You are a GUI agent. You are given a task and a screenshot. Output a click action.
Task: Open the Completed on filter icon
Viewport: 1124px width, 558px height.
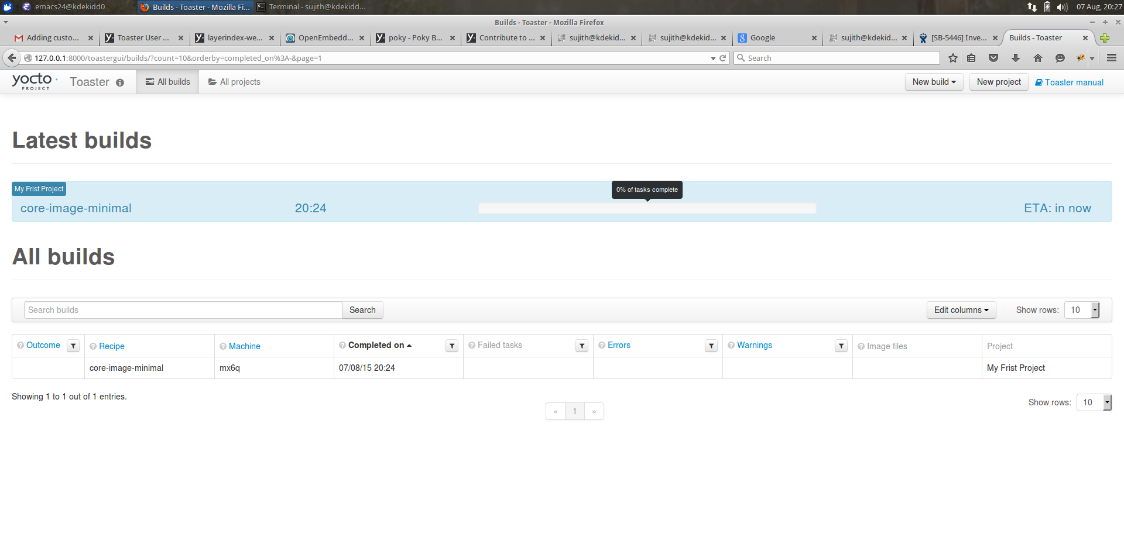pos(452,346)
